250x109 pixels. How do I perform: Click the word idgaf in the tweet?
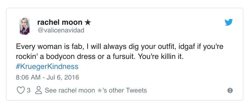[185, 47]
